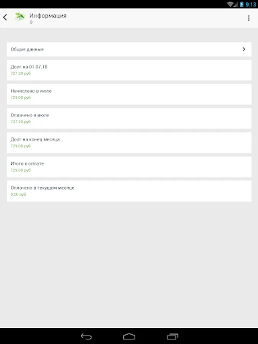The width and height of the screenshot is (258, 344).
Task: Tap the clock showing 9:13
Action: [x=251, y=4]
